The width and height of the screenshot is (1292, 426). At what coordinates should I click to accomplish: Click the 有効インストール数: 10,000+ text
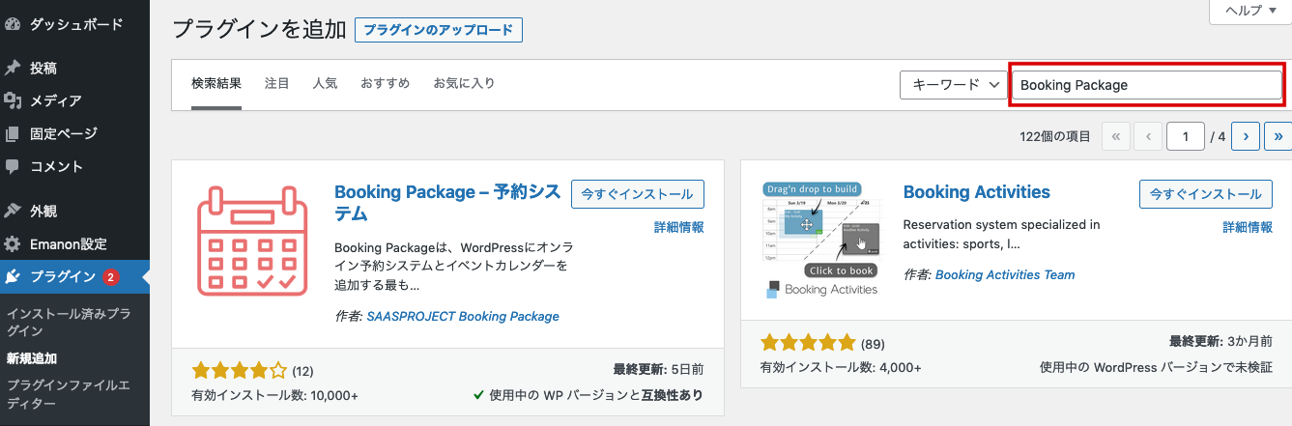click(275, 395)
